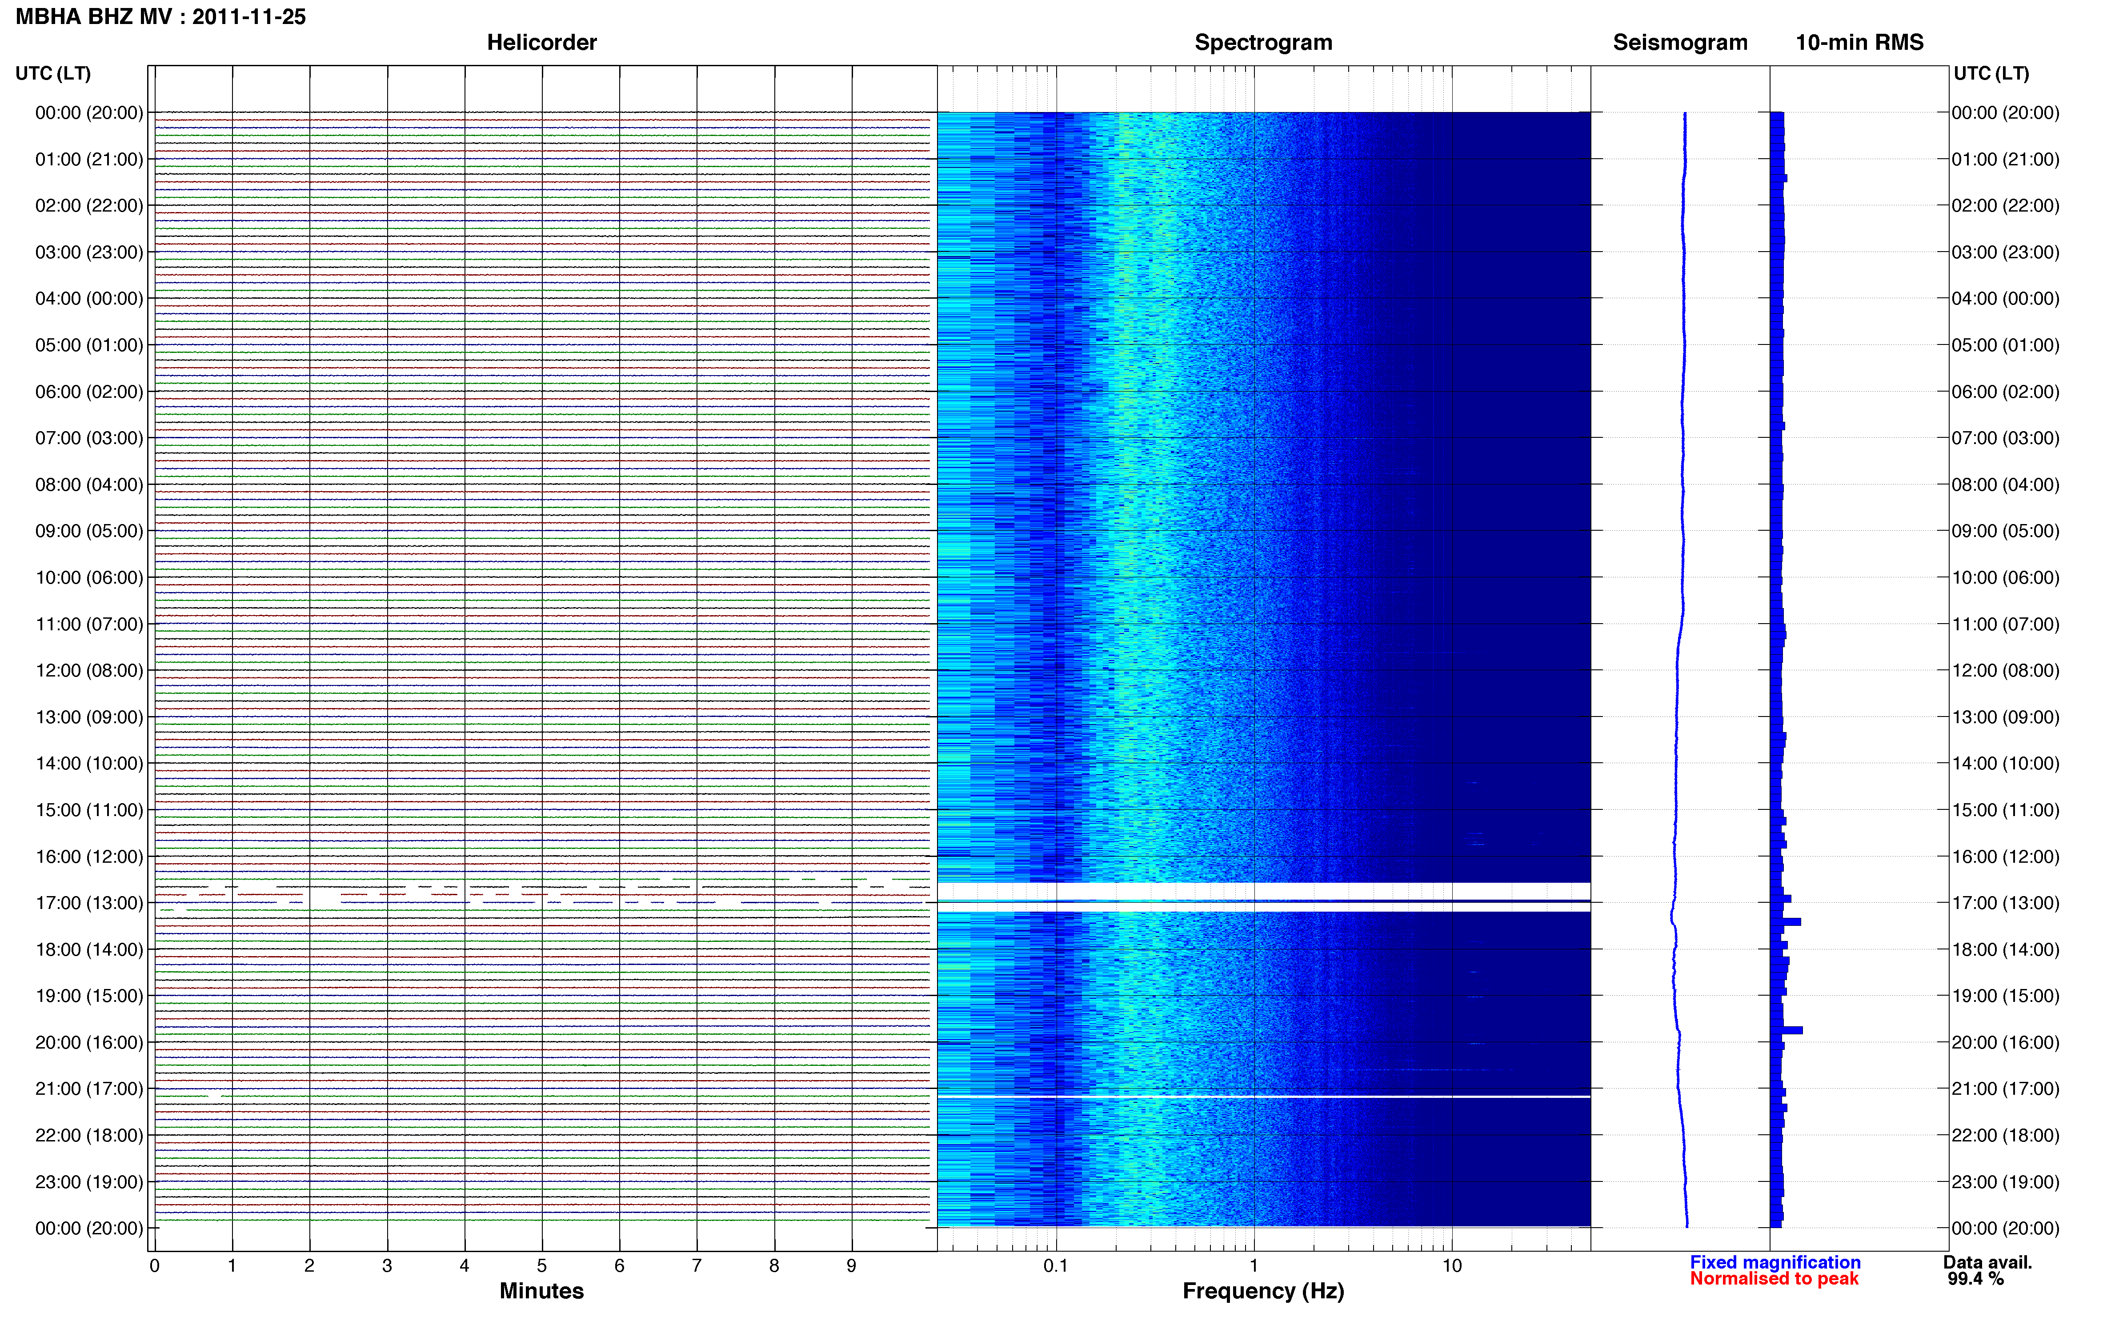This screenshot has height=1317, width=2107.
Task: Click the '6' minutes axis tick label
Action: click(619, 1265)
